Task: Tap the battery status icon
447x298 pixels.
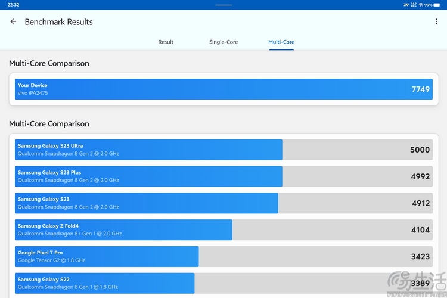Action: (437, 5)
